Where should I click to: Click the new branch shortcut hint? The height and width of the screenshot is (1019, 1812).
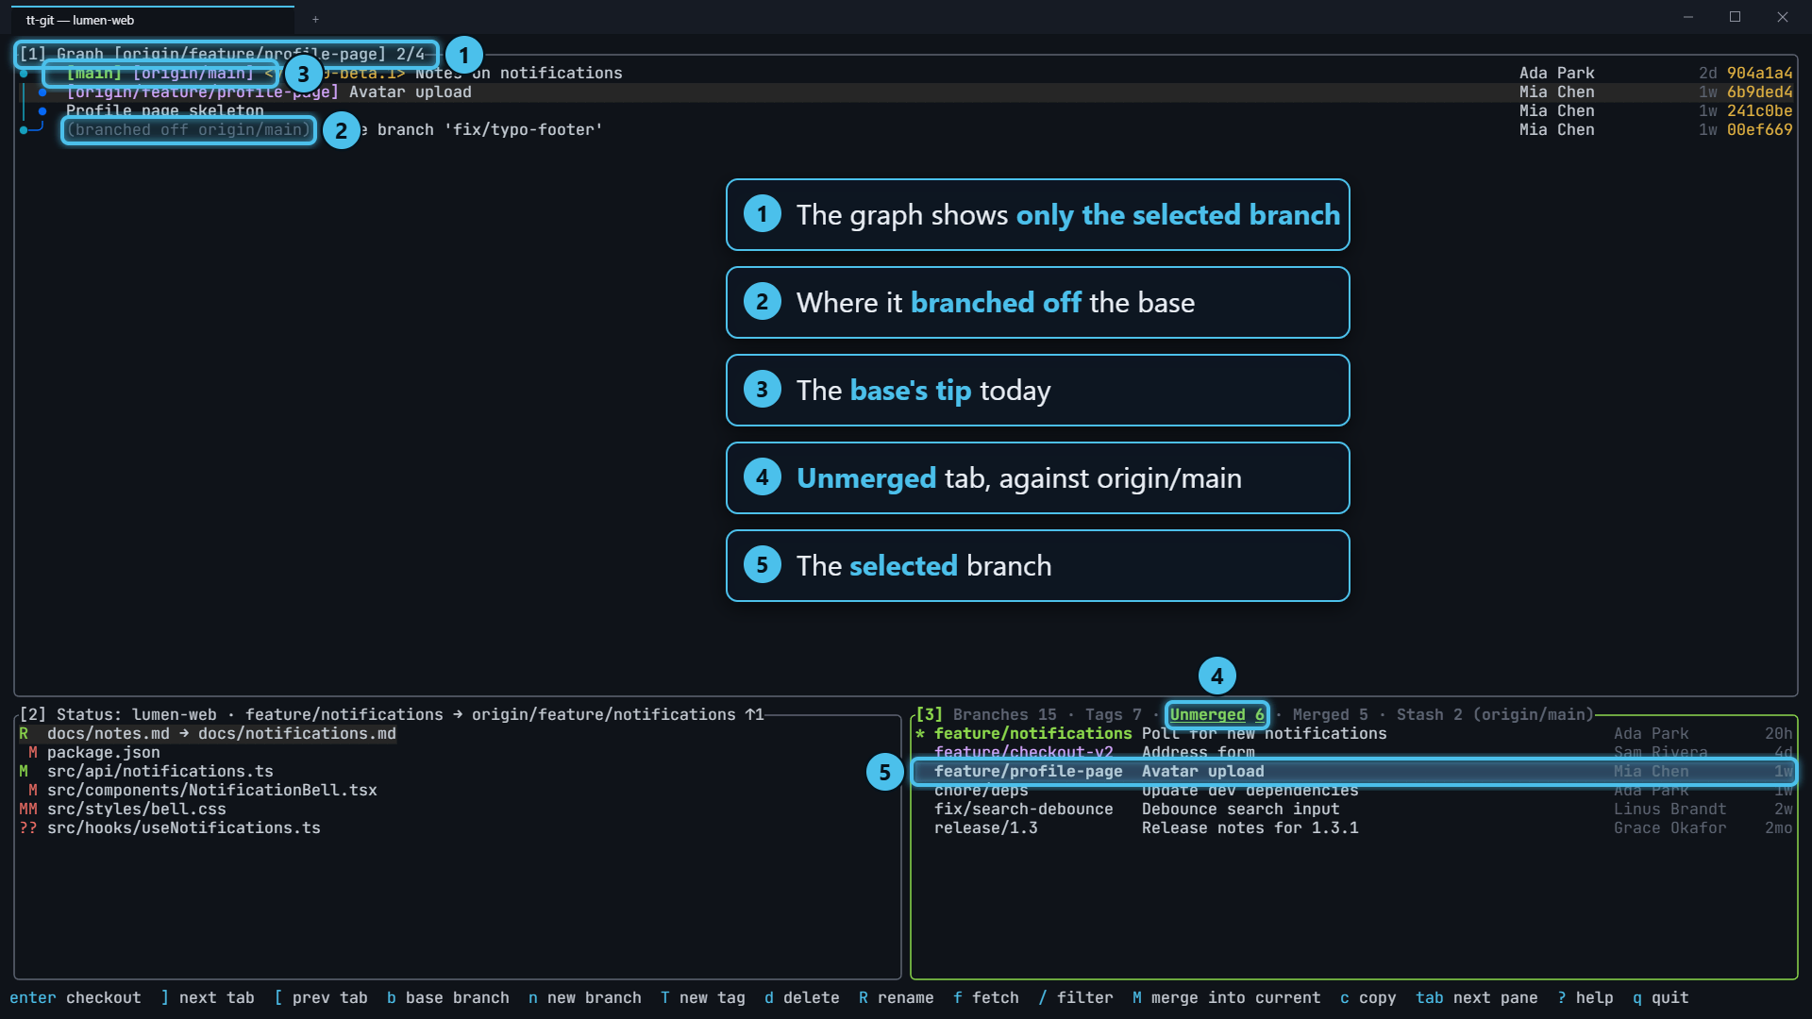(x=585, y=997)
